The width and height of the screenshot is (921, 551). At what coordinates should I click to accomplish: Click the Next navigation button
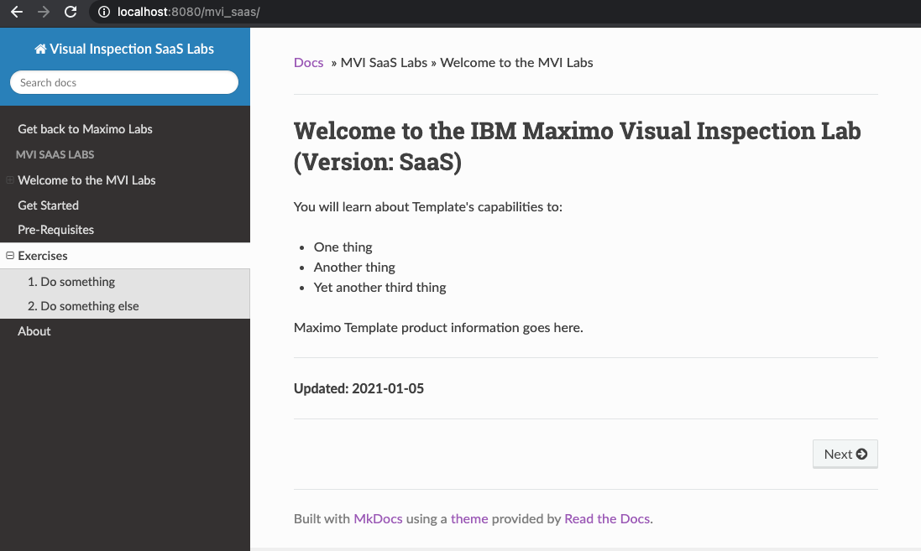tap(845, 453)
